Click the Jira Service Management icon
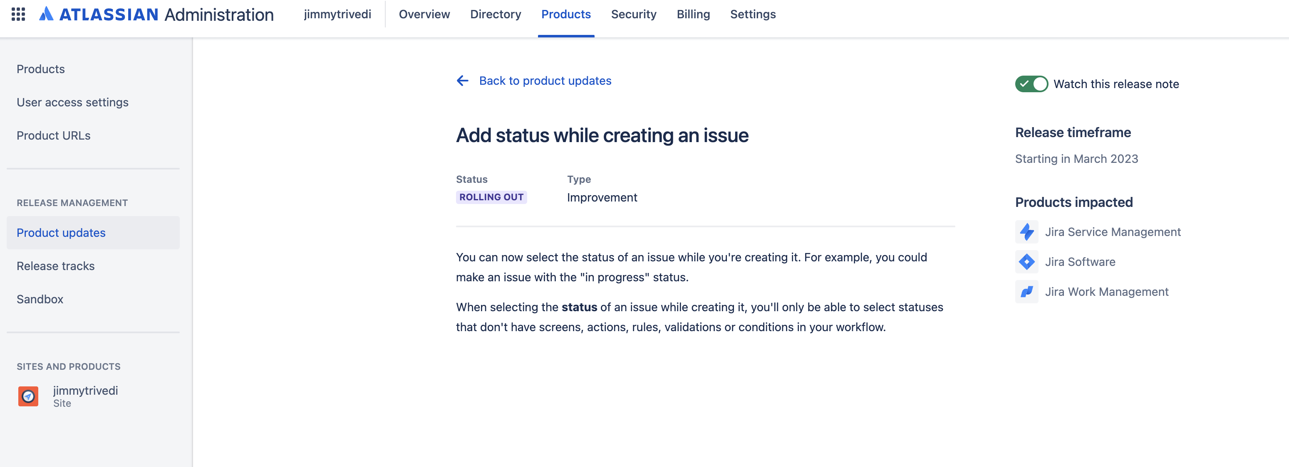The image size is (1289, 467). pos(1026,232)
